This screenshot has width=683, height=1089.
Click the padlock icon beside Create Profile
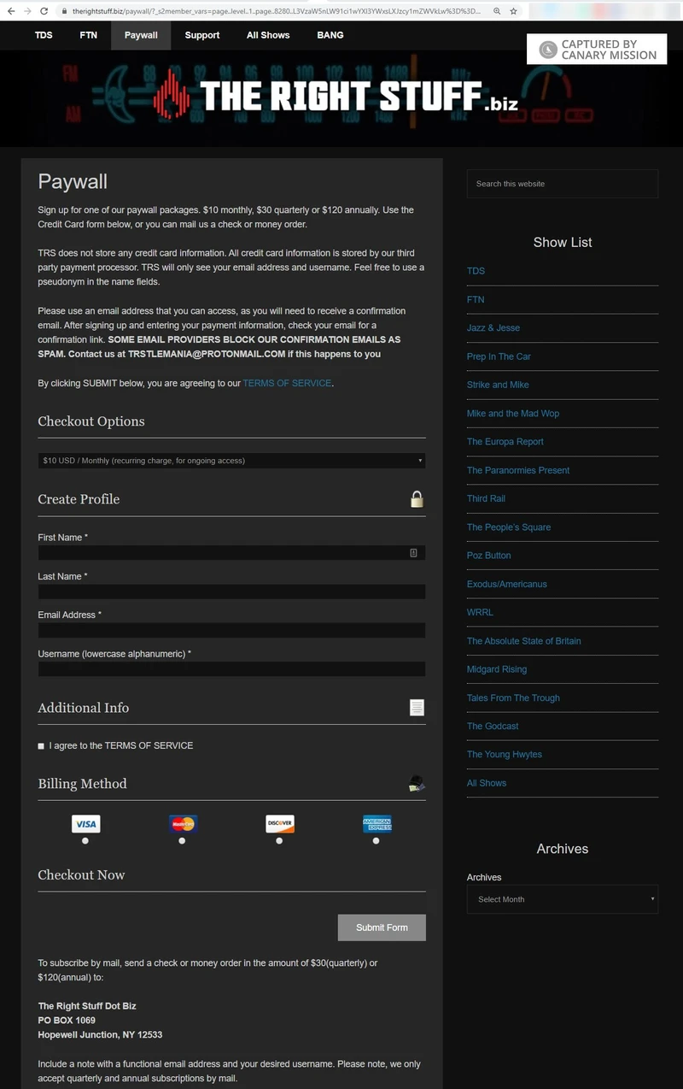coord(417,499)
